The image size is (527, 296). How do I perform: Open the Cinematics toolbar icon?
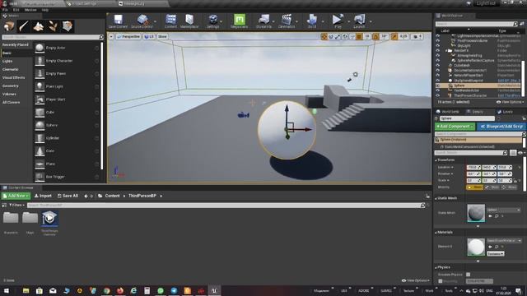click(x=287, y=20)
